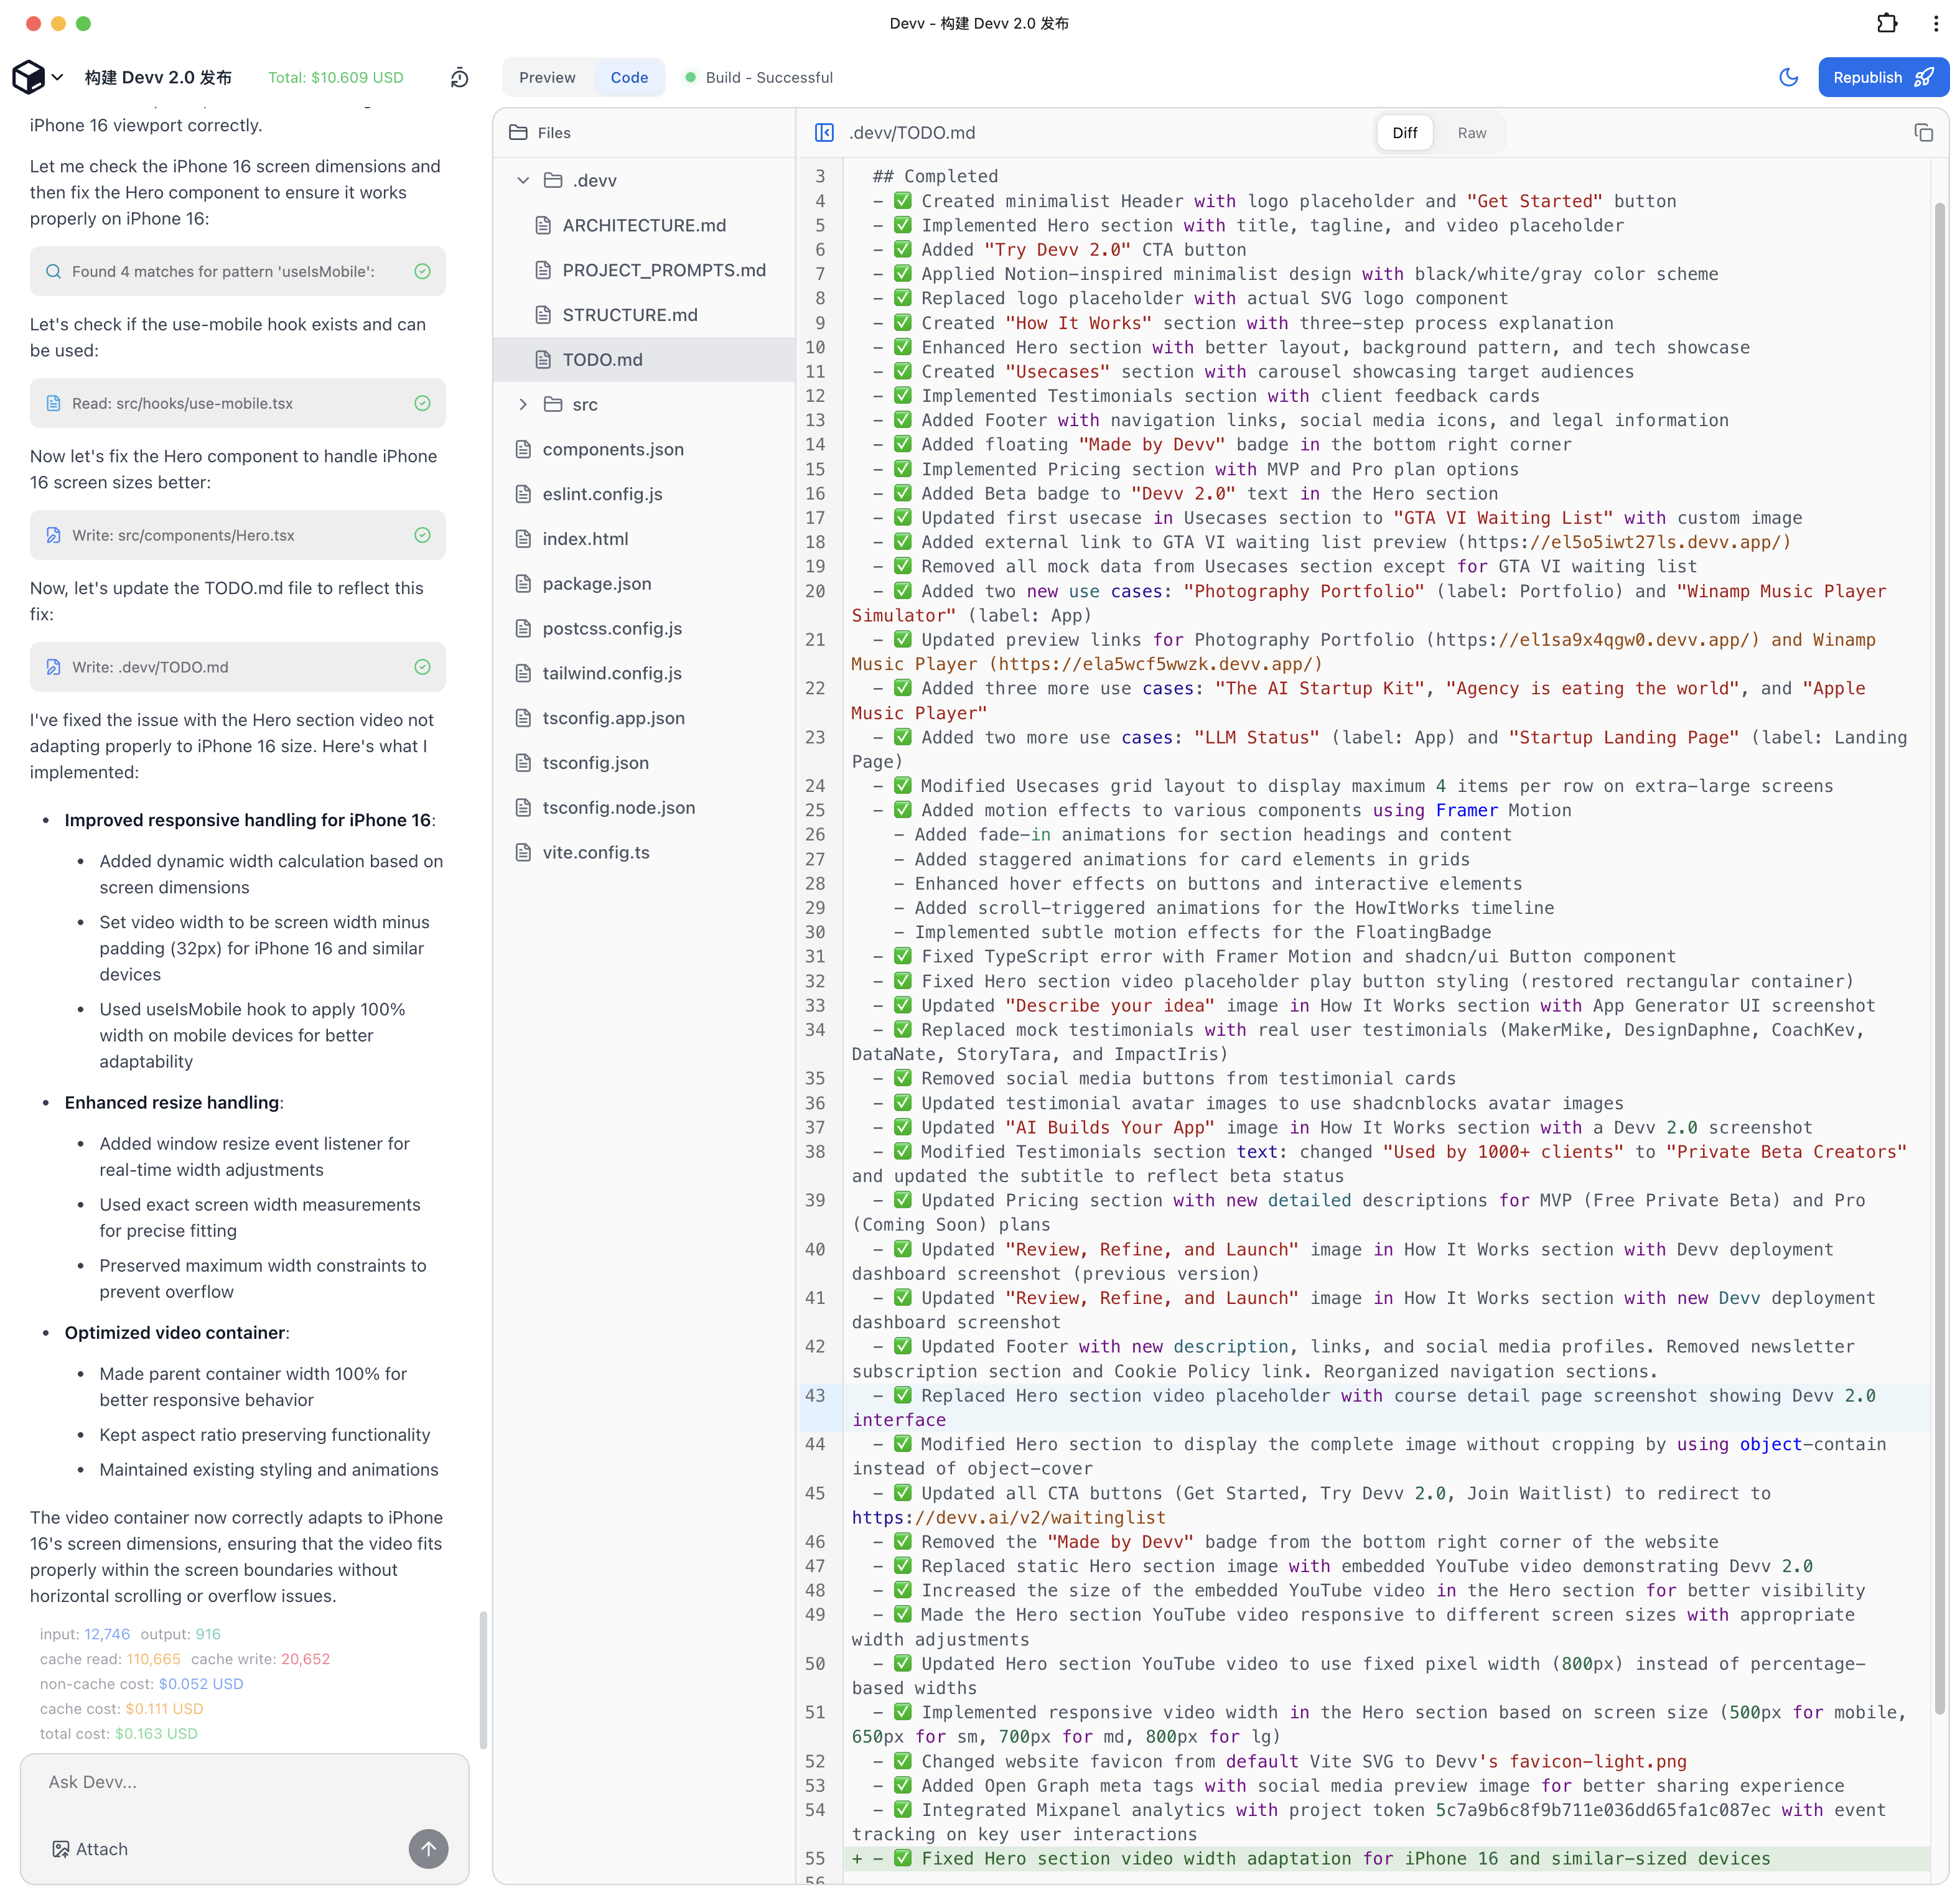Open index.html file
1960x1895 pixels.
click(x=644, y=539)
